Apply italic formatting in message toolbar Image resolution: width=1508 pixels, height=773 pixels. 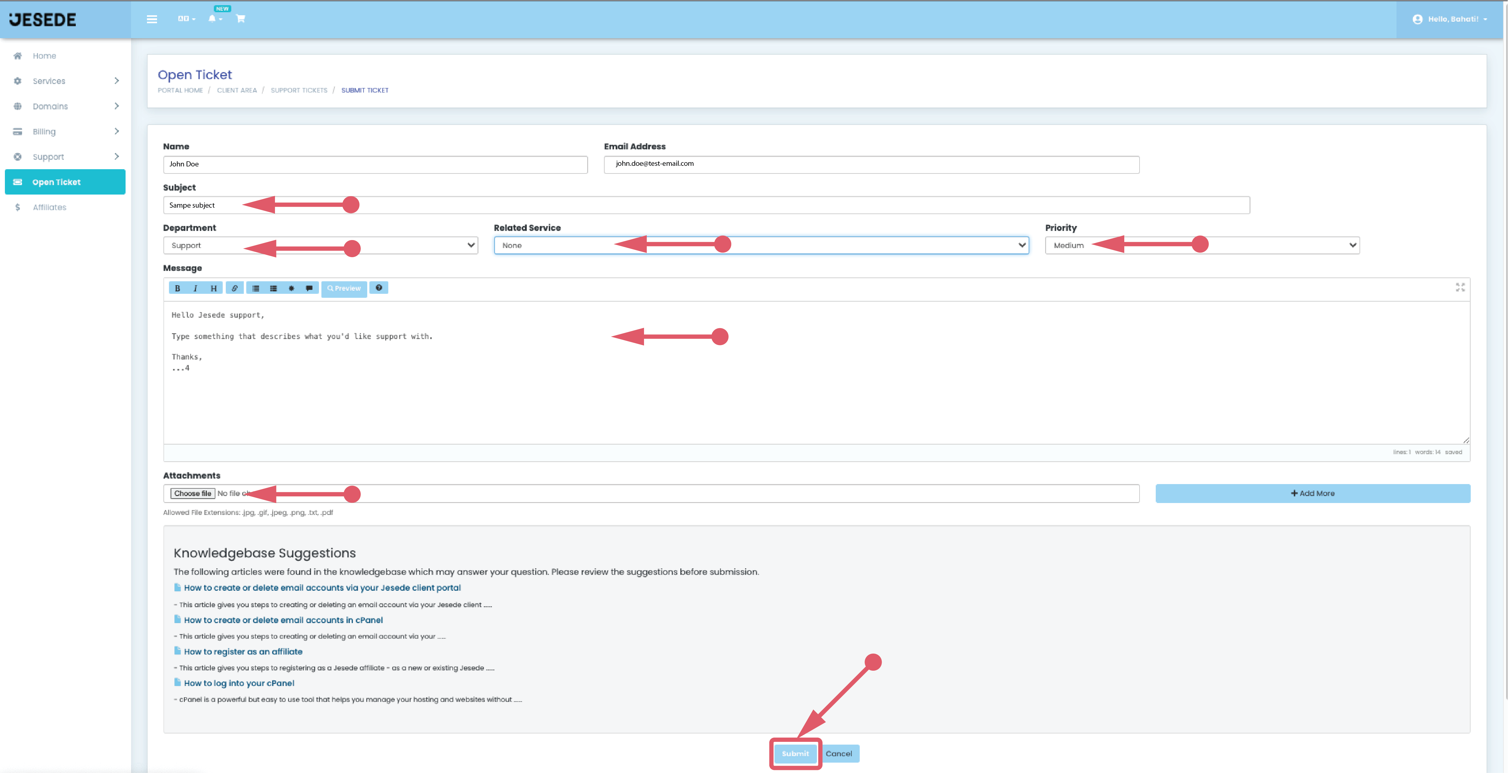196,288
